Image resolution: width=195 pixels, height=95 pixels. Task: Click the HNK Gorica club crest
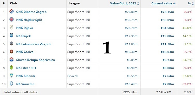click(x=11, y=52)
